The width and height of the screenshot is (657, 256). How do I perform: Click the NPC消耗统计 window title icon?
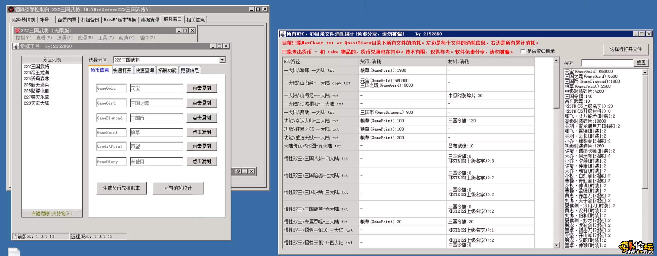coord(283,34)
